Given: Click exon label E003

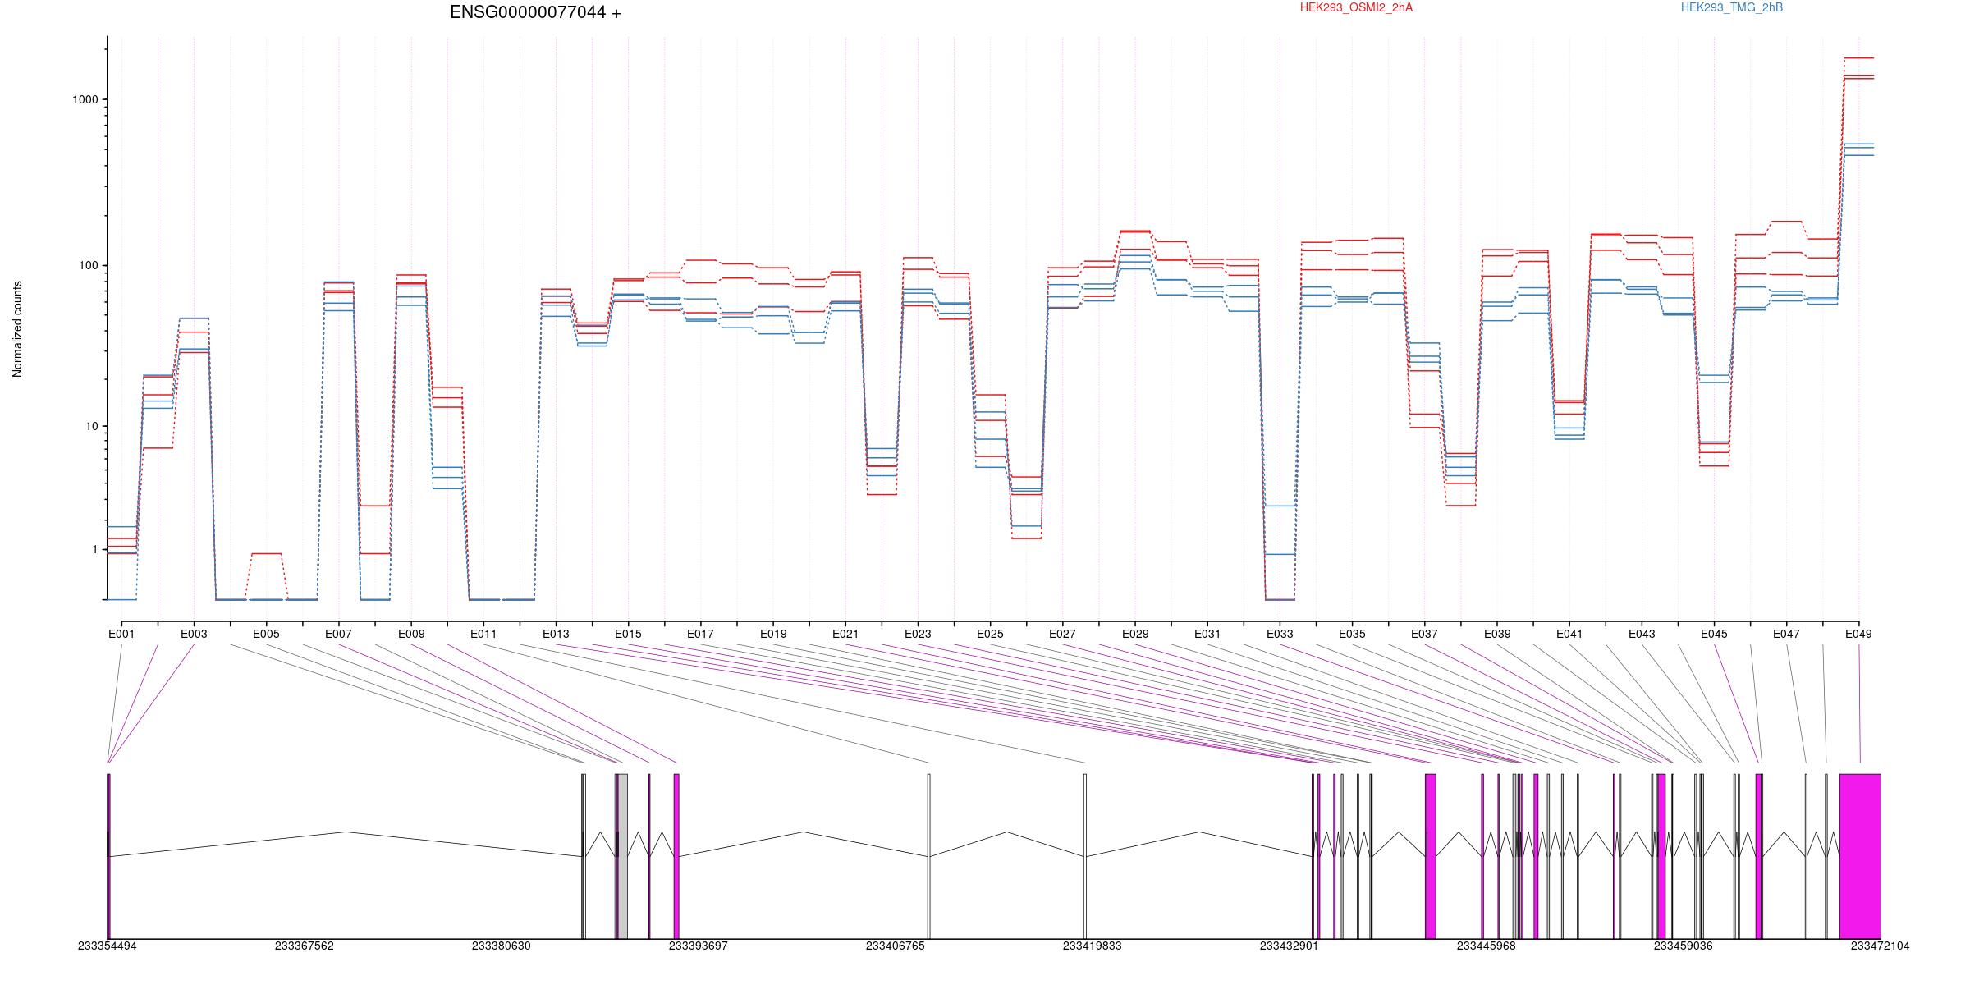Looking at the screenshot, I should tap(194, 634).
